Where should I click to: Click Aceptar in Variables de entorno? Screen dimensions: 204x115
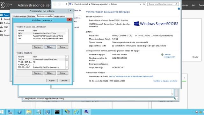pyautogui.click(x=52, y=80)
